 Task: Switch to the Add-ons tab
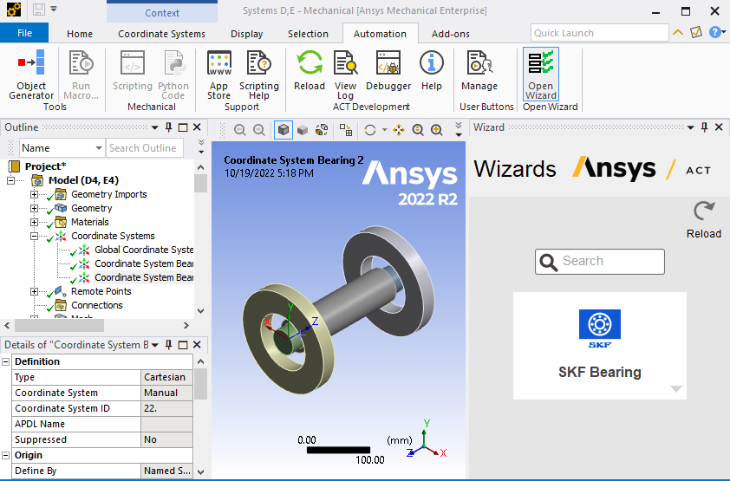pyautogui.click(x=451, y=34)
